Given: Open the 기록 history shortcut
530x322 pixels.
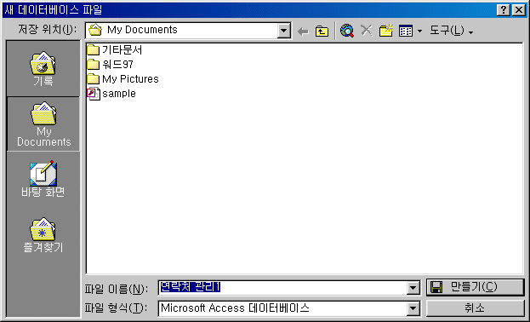Looking at the screenshot, I should point(43,69).
